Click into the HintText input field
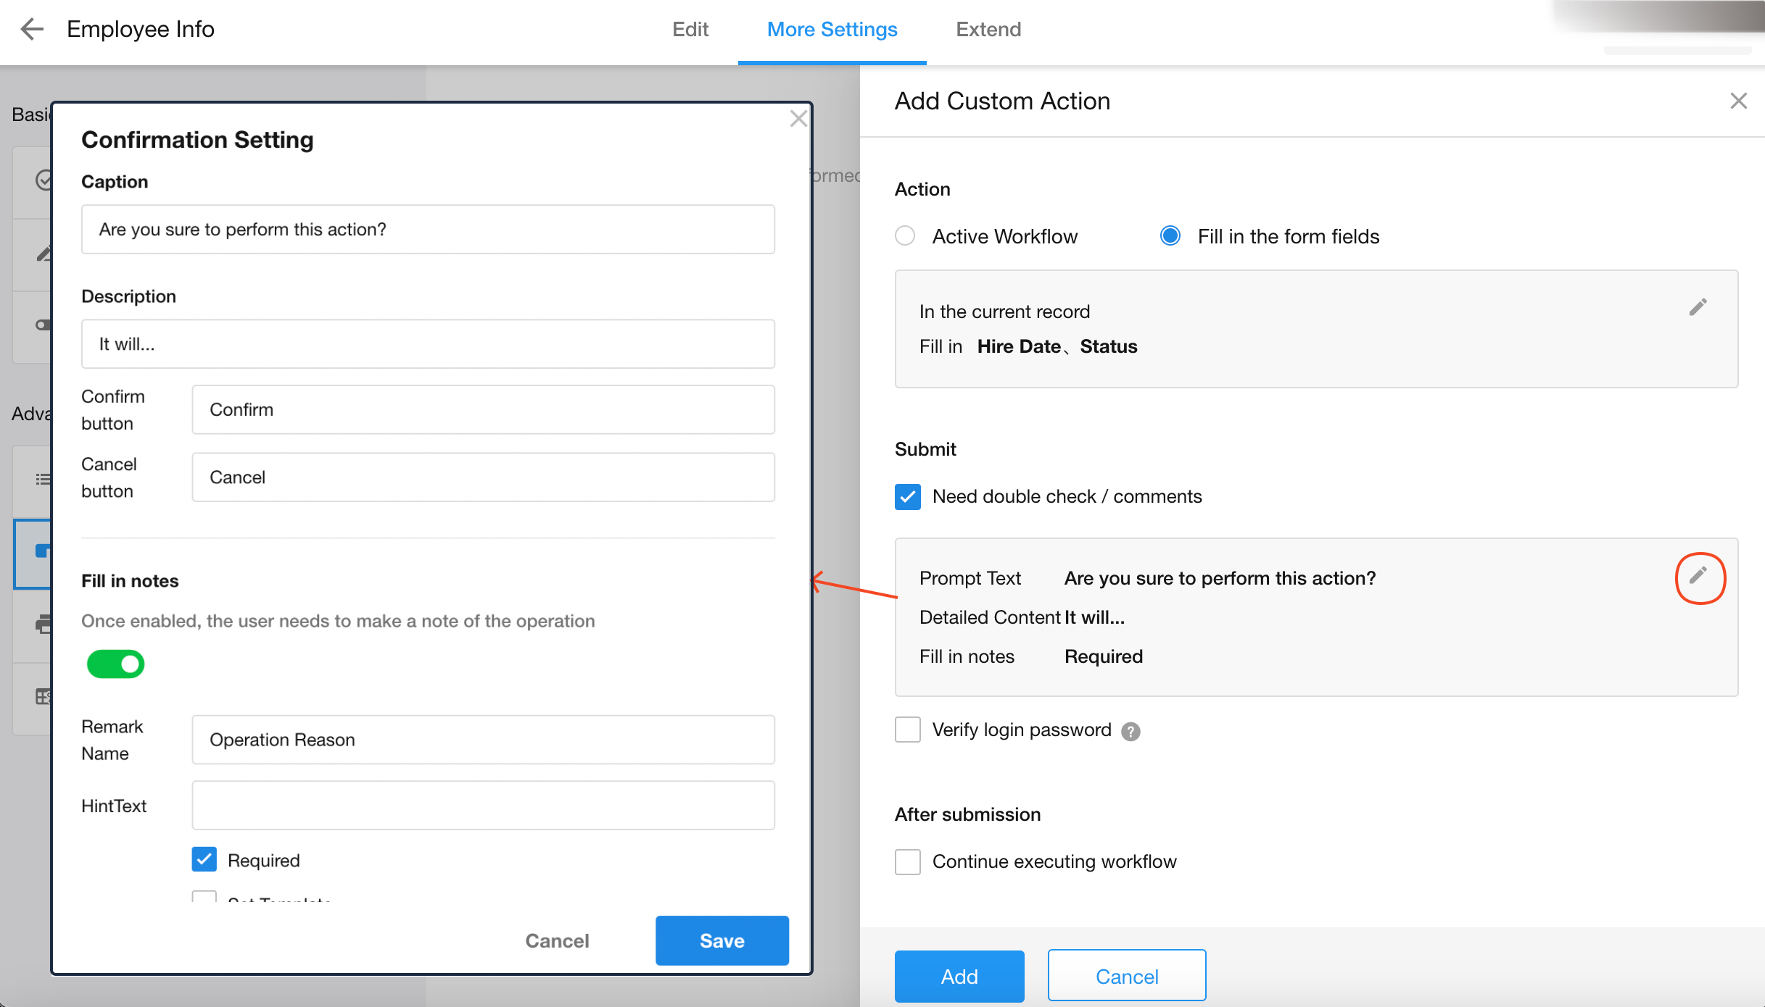The height and width of the screenshot is (1007, 1765). [x=483, y=806]
